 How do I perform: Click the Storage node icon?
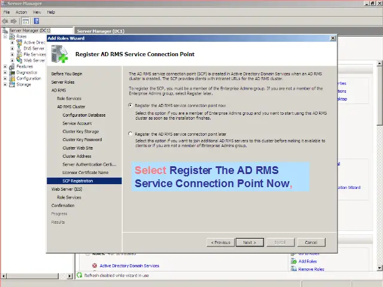tap(12, 84)
